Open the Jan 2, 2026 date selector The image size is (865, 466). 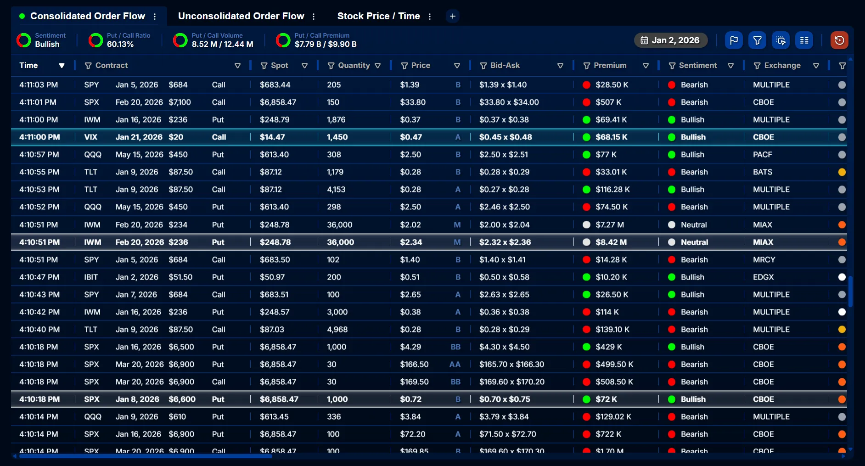pos(670,40)
